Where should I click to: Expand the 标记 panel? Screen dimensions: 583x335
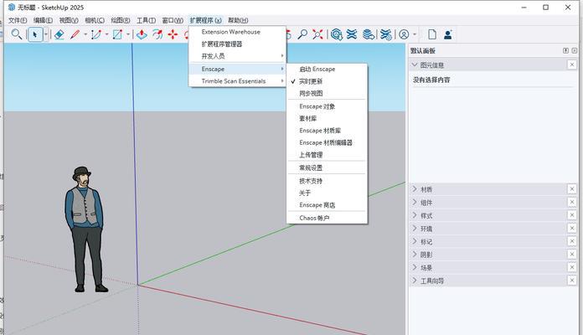[414, 241]
